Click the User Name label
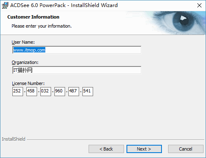Screen dimensions: 206x158 [23, 42]
